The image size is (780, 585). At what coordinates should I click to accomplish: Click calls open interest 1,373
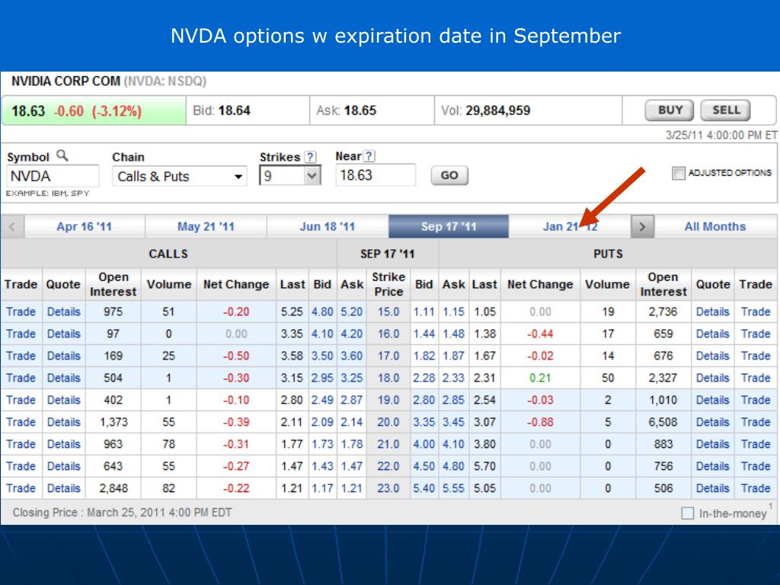[113, 422]
